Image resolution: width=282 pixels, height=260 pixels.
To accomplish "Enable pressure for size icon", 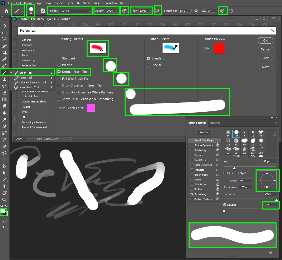I will (222, 11).
